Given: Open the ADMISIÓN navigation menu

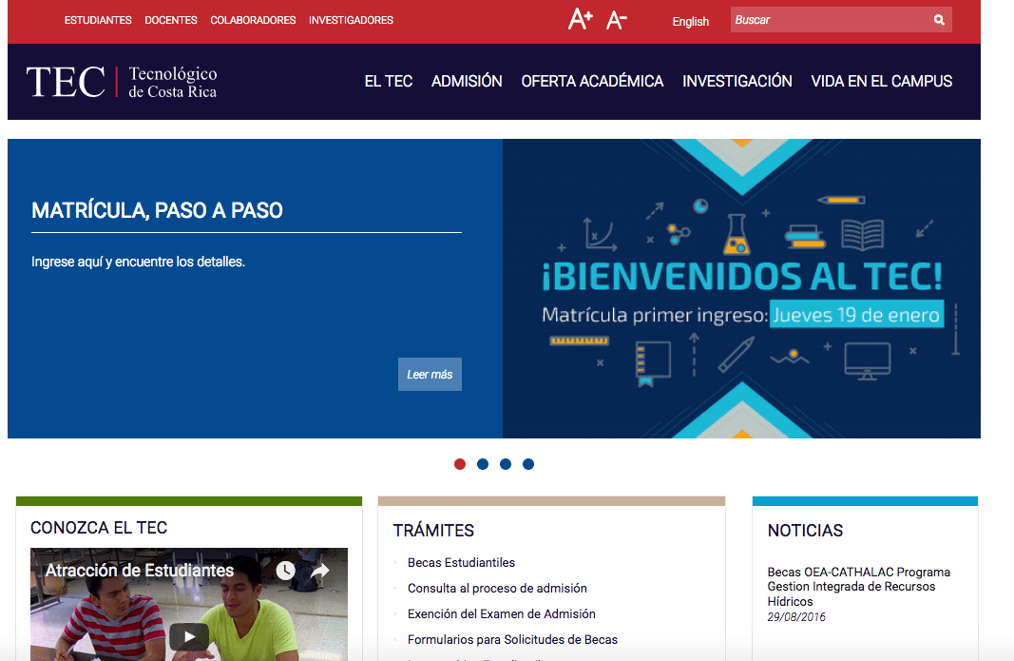Looking at the screenshot, I should [x=467, y=81].
